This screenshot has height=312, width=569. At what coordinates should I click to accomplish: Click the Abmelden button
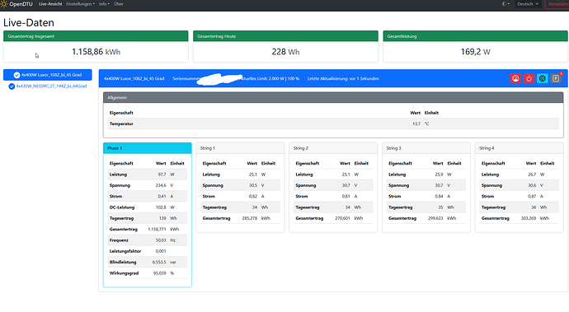point(557,4)
